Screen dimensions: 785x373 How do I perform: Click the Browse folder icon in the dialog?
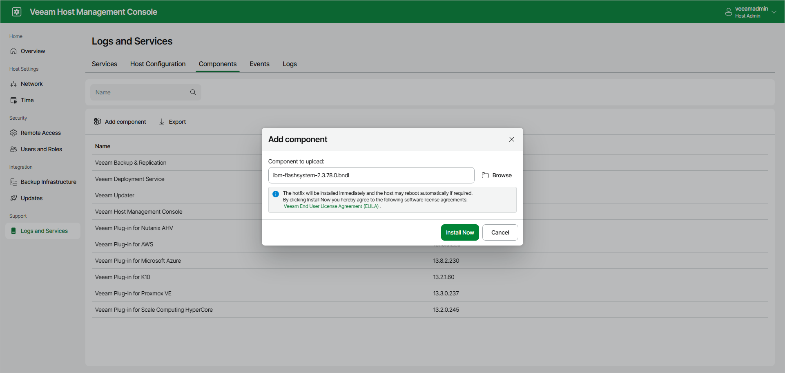tap(485, 175)
